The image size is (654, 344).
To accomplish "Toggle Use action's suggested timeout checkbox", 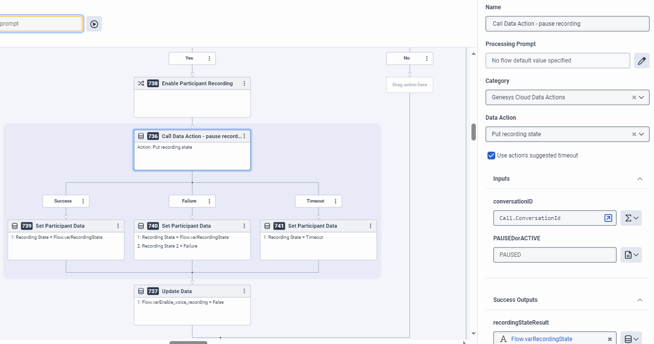I will pos(491,156).
